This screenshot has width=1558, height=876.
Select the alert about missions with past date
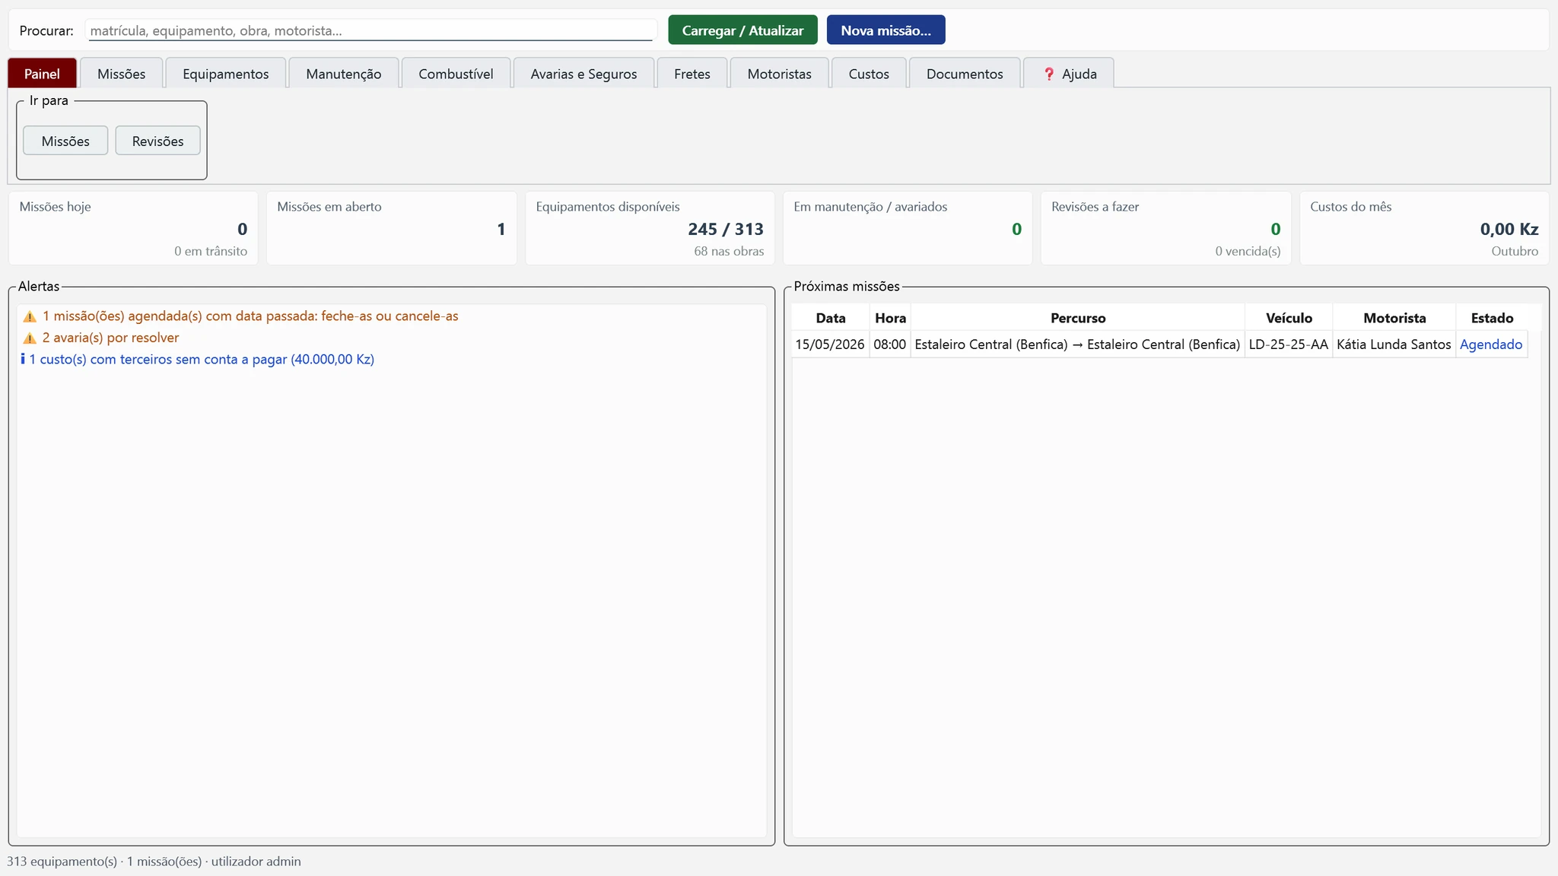(x=391, y=316)
